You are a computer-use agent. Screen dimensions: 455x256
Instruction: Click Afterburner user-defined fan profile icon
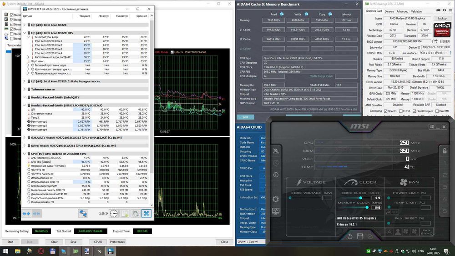(x=398, y=232)
